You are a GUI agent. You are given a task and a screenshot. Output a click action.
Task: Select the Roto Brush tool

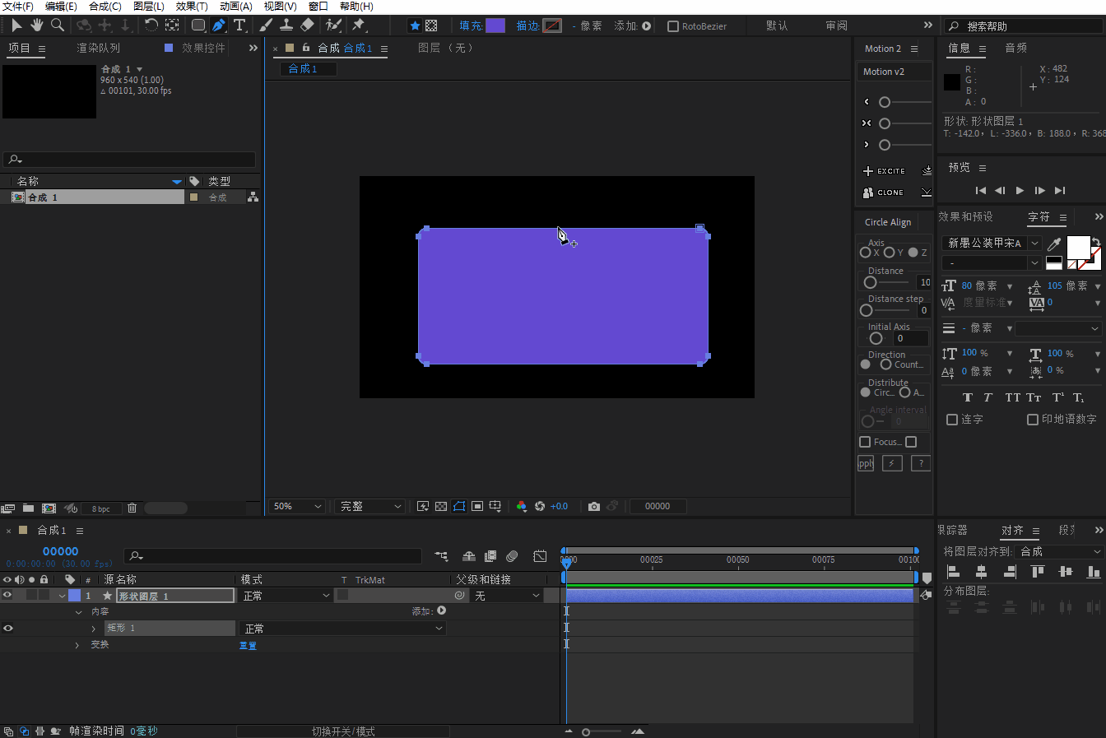pyautogui.click(x=333, y=26)
